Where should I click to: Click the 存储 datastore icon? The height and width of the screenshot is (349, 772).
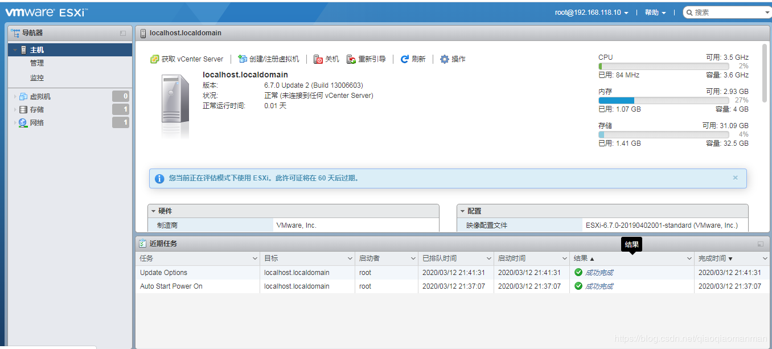tap(23, 110)
